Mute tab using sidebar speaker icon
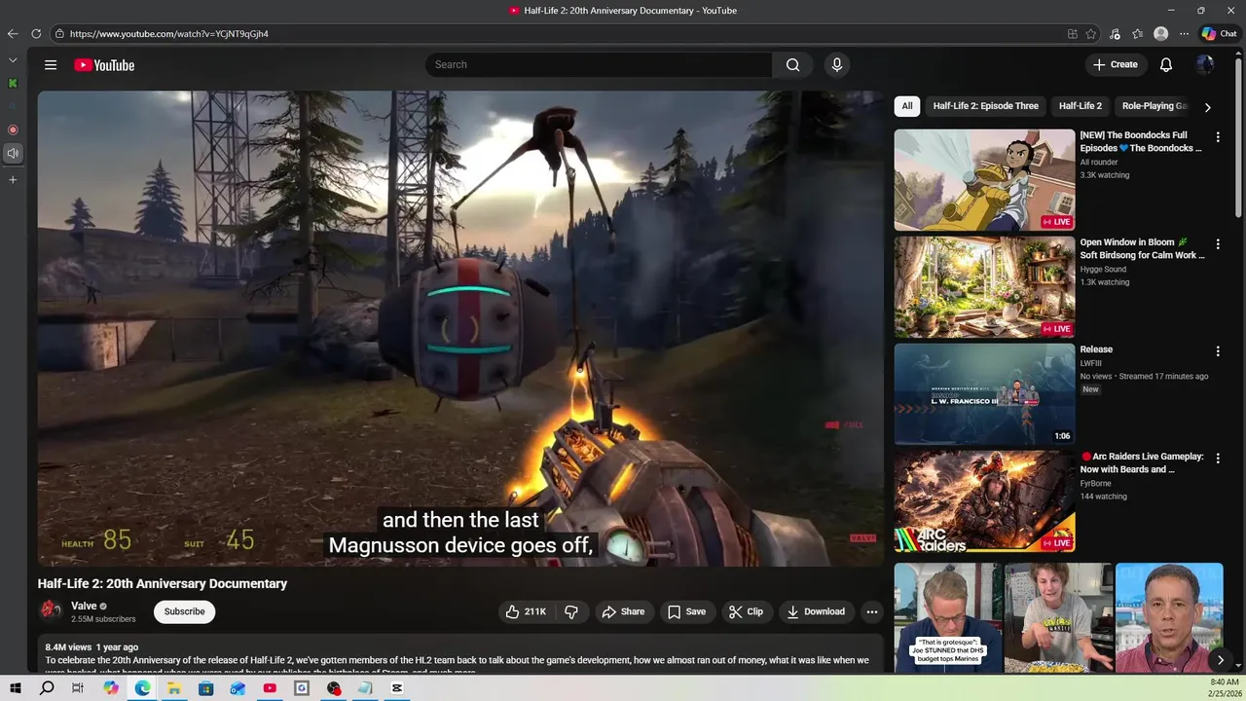Viewport: 1246px width, 701px height. point(13,153)
